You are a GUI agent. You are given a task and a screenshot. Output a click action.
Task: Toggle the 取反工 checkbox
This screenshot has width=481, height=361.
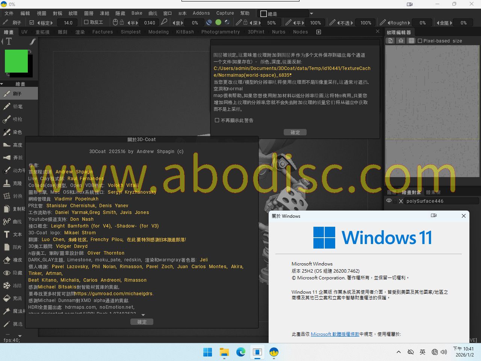pos(86,22)
